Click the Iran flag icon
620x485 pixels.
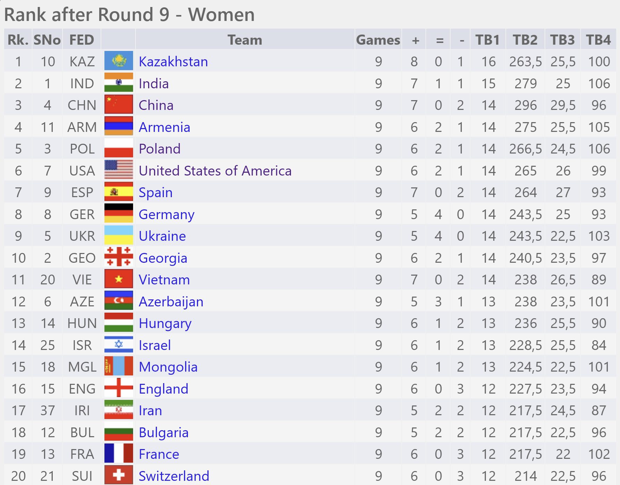coord(119,410)
